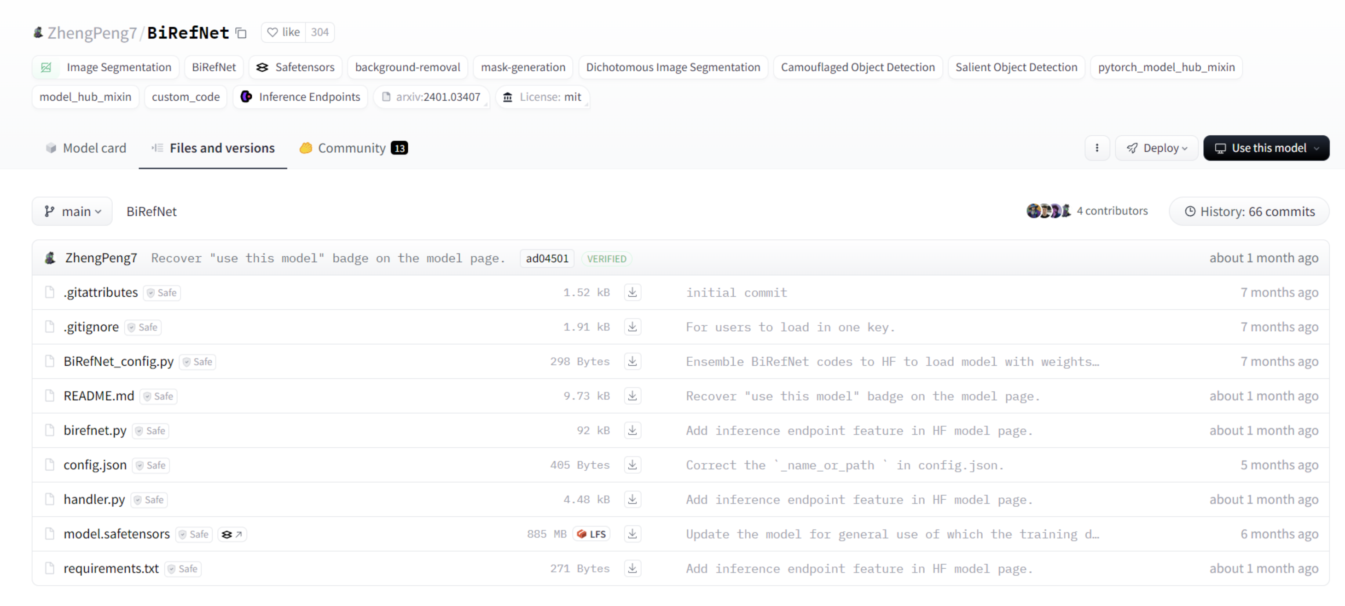This screenshot has width=1345, height=606.
Task: Download the model.safetensors file
Action: [x=632, y=533]
